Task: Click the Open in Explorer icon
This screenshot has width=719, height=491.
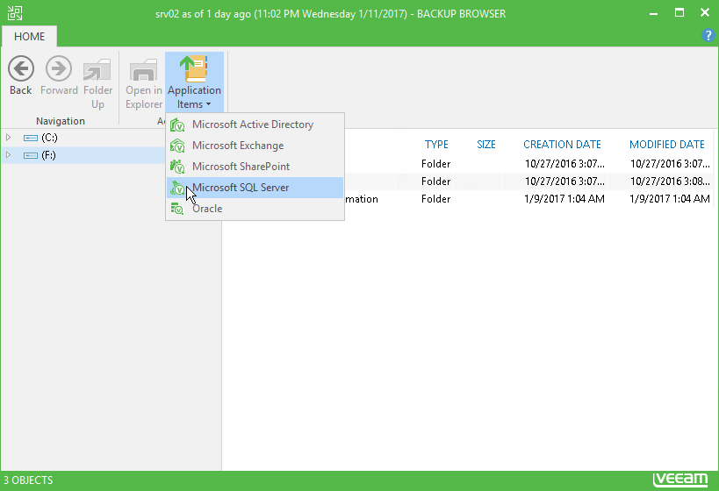Action: [x=143, y=70]
